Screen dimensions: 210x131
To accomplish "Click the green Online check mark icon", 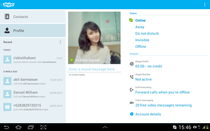I will click(131, 20).
